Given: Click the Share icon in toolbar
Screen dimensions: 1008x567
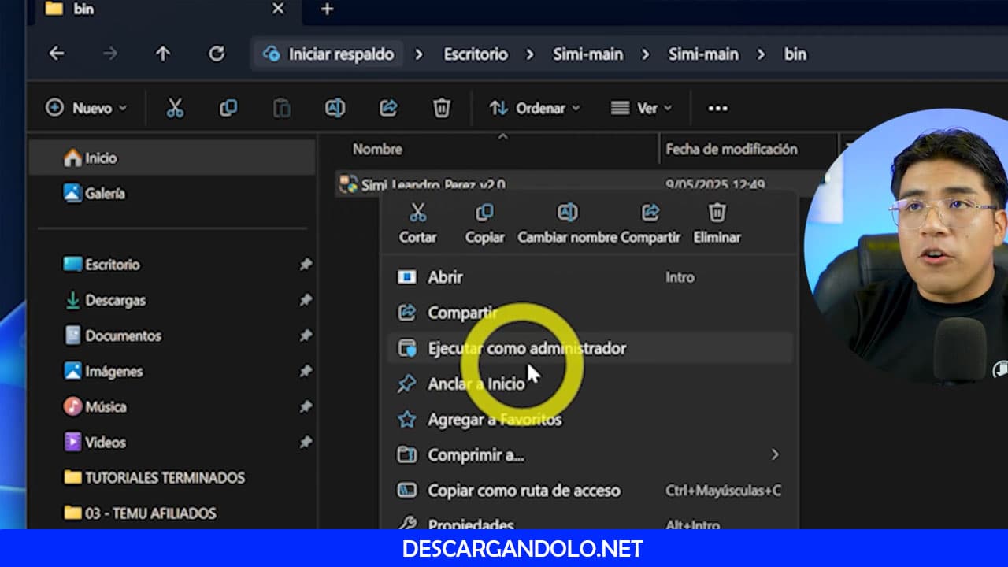Looking at the screenshot, I should pyautogui.click(x=388, y=108).
